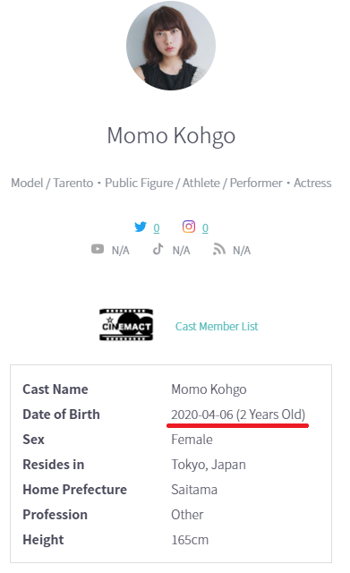Viewport: 350px width, 573px height.
Task: Click the Momo Kohgo name heading
Action: (x=171, y=135)
